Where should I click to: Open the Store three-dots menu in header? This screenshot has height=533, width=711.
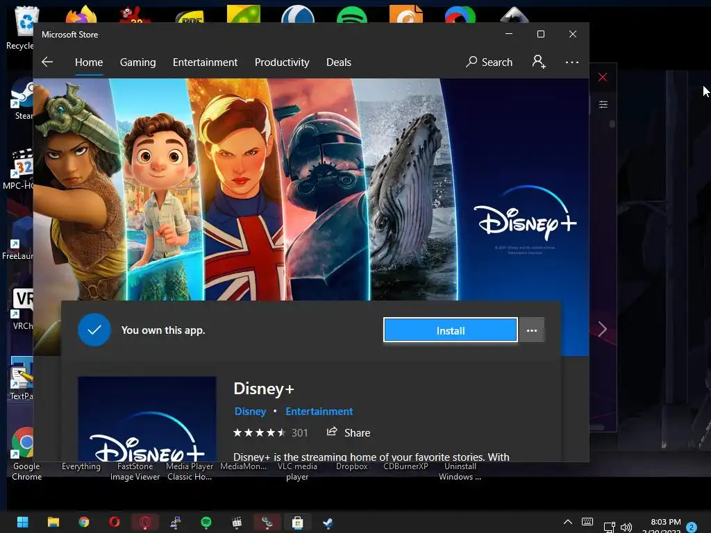(572, 62)
